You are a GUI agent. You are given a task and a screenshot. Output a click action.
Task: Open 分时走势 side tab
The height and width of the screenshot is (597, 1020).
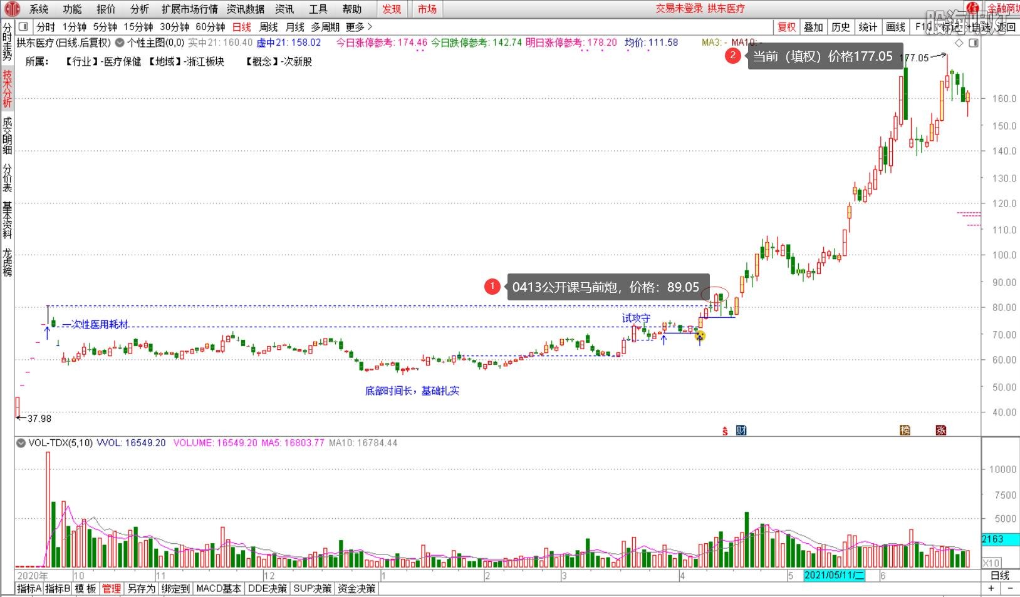tap(7, 43)
